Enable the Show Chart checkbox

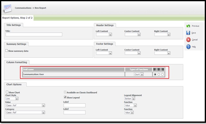(x=7, y=92)
